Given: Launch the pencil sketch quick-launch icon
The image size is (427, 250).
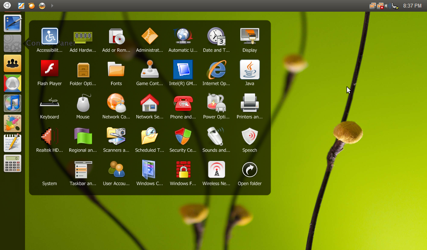Looking at the screenshot, I should 21,5.
